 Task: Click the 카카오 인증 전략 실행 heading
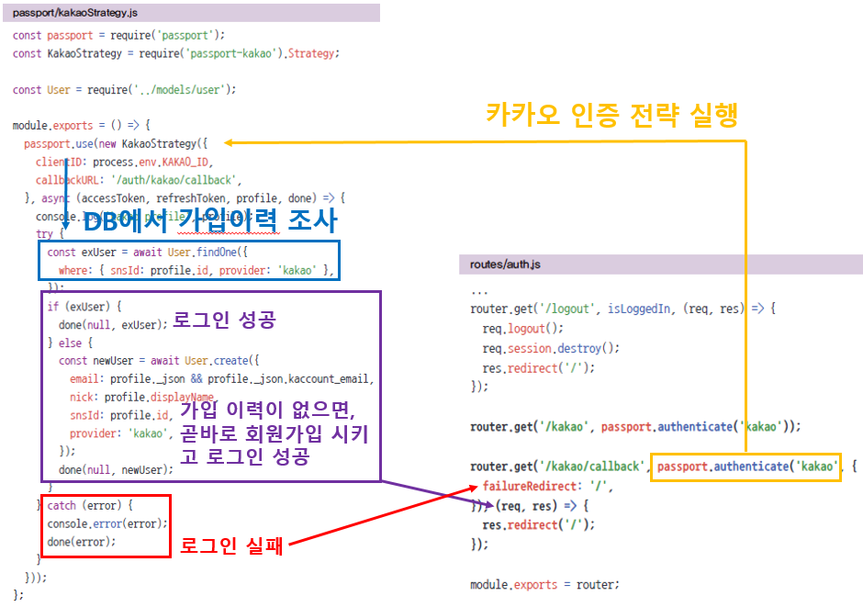611,115
